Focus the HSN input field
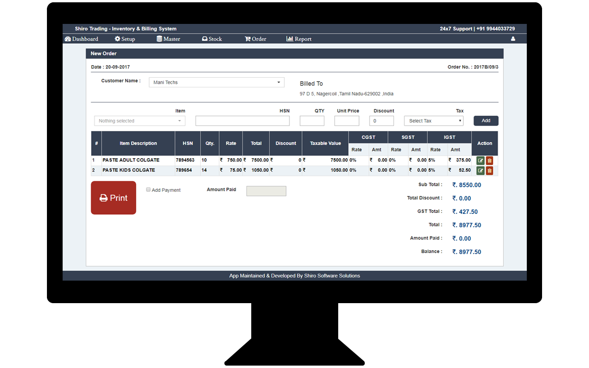This screenshot has height=368, width=589. (243, 121)
